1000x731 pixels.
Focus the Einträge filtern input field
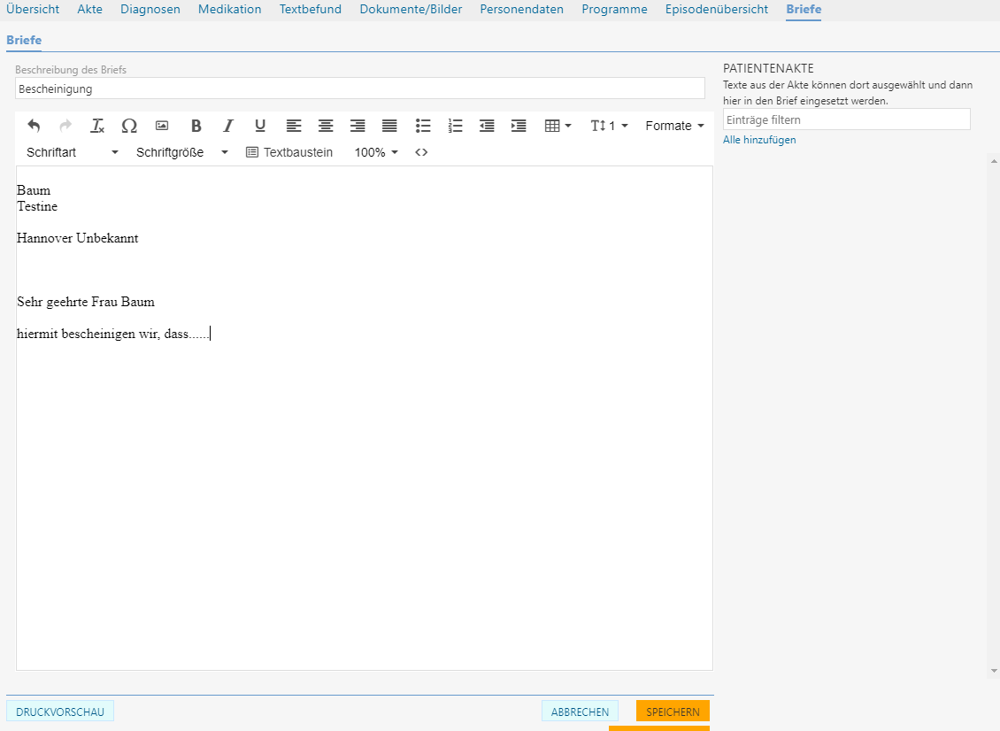tap(846, 119)
